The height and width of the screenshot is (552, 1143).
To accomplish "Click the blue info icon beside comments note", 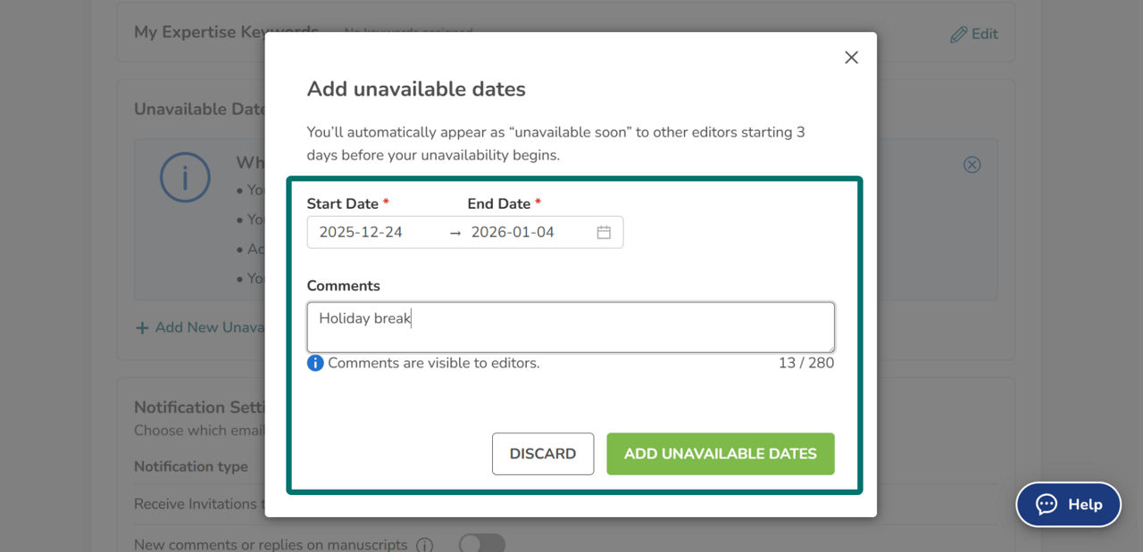I will pyautogui.click(x=315, y=363).
